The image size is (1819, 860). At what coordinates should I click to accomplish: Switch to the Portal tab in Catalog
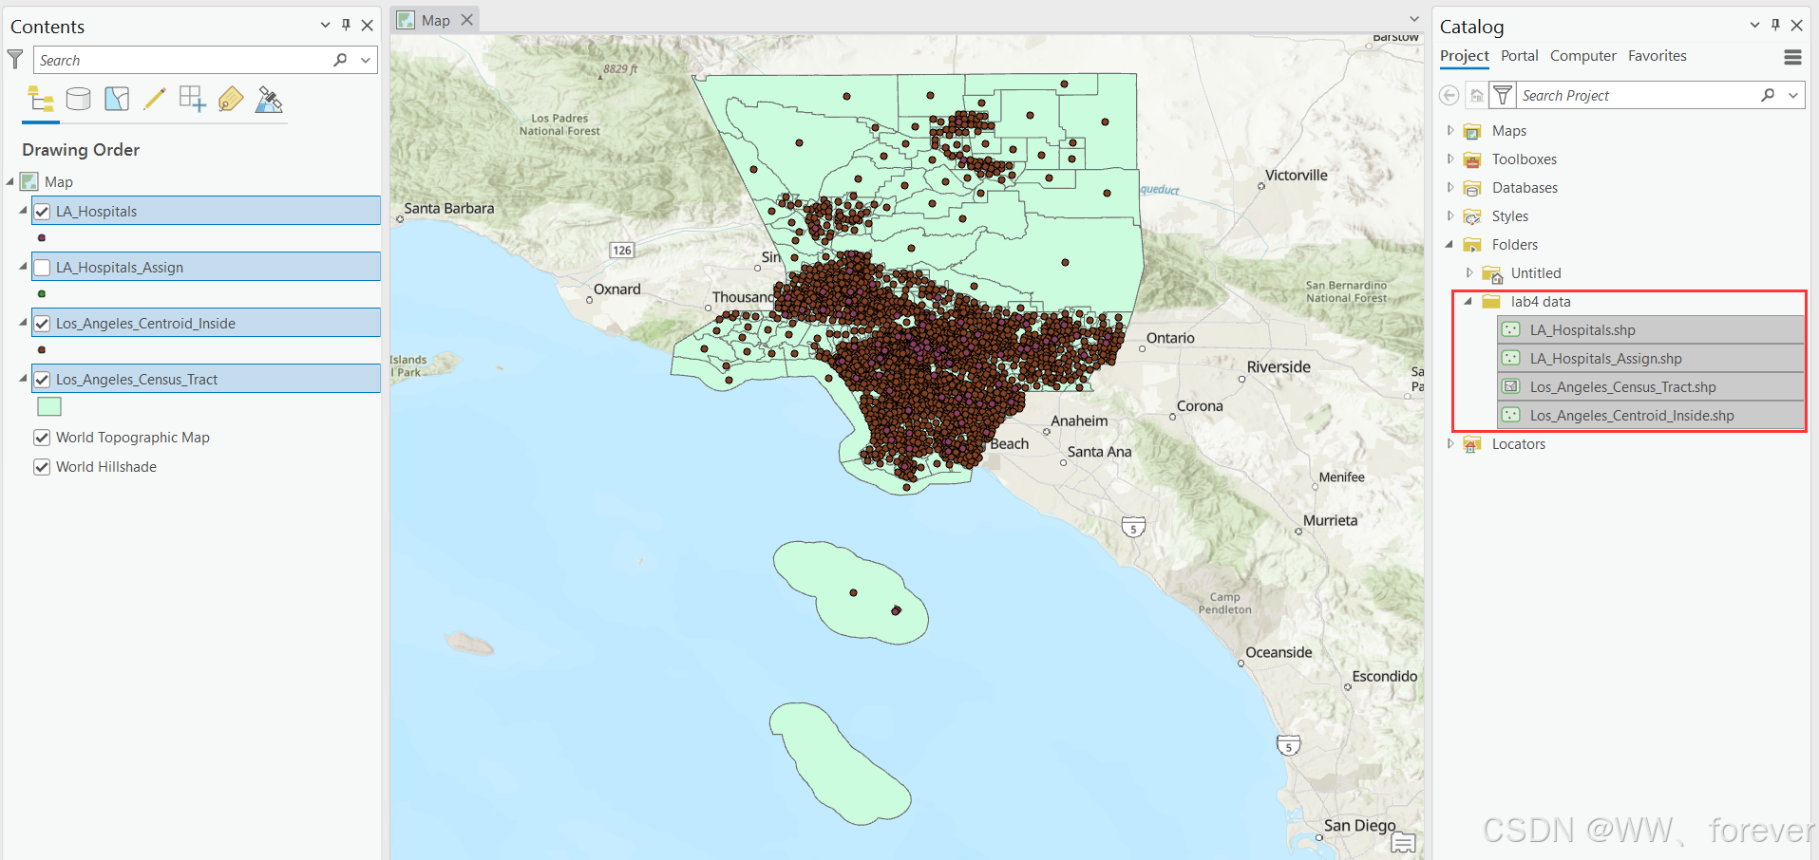tap(1519, 55)
